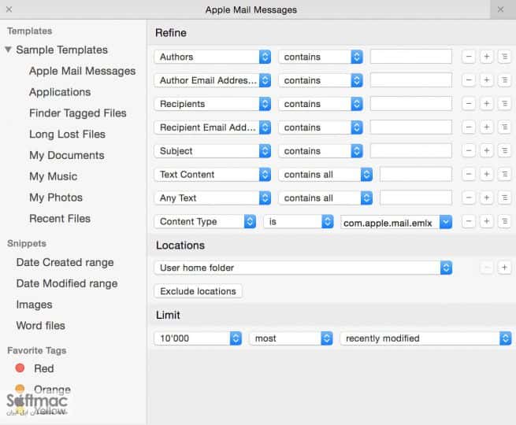The image size is (516, 425).
Task: Open the options list icon on the Recipients row
Action: 504,104
